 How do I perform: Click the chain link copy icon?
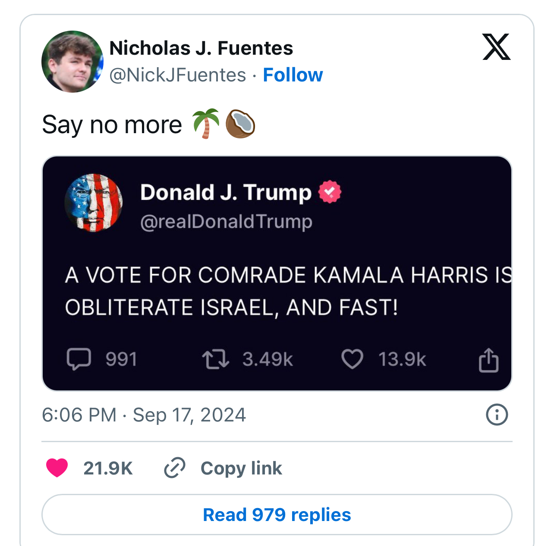175,468
